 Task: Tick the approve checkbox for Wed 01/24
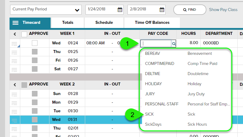coord(35,43)
